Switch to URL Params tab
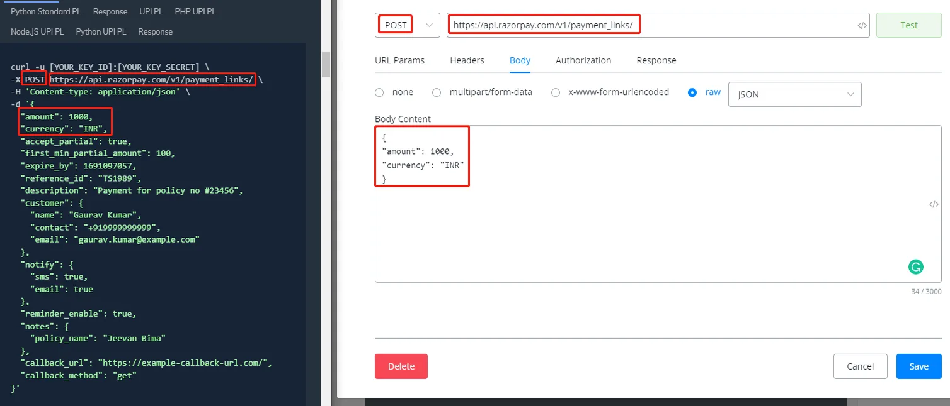This screenshot has width=950, height=406. (399, 60)
